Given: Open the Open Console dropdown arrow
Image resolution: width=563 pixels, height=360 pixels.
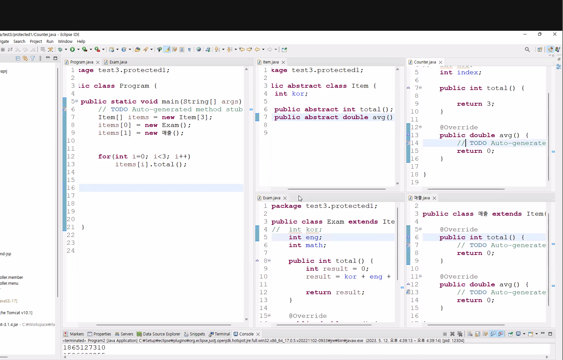Looking at the screenshot, I should (x=536, y=334).
